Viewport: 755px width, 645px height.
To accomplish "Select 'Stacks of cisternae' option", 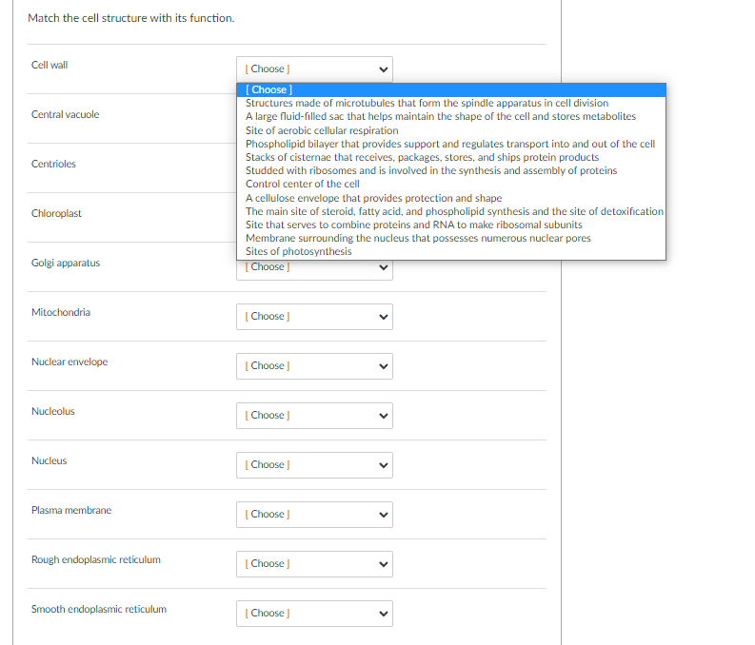I will click(x=451, y=158).
